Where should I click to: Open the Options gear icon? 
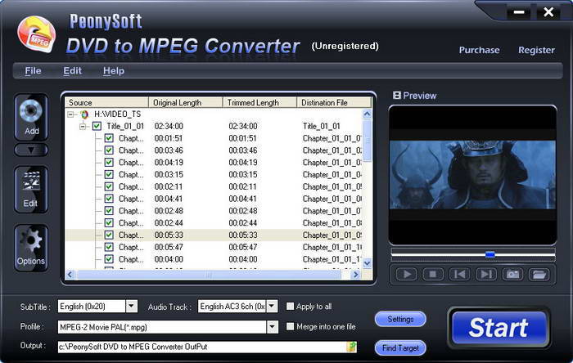point(31,248)
